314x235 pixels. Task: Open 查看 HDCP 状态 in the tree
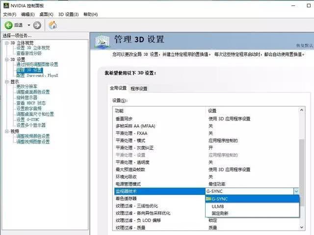(31, 103)
